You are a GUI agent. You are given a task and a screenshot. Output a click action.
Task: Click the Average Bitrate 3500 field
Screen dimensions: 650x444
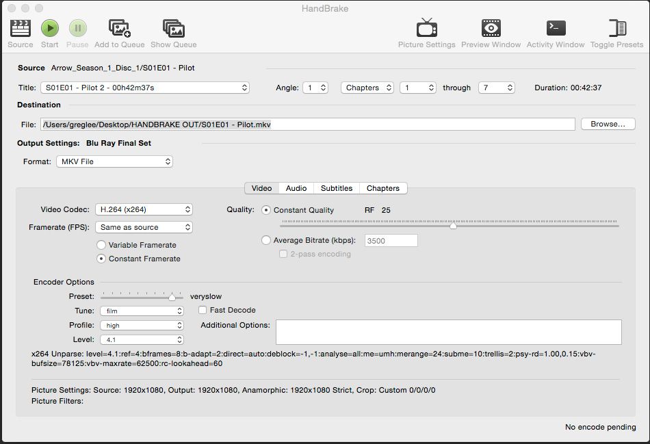(x=391, y=240)
